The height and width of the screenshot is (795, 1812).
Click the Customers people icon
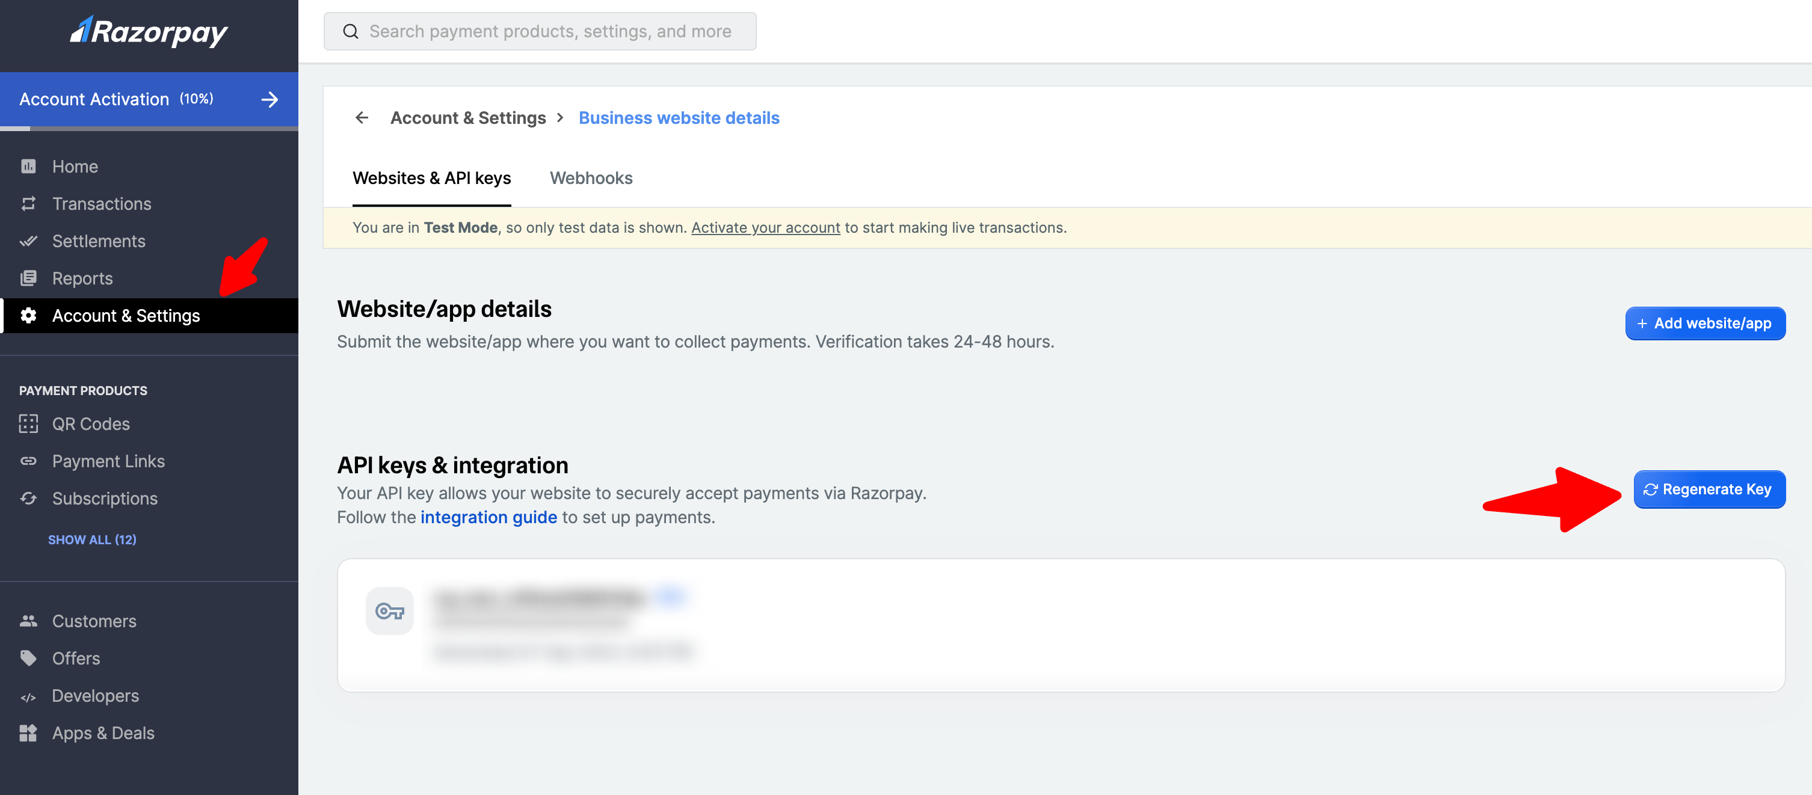(x=28, y=621)
